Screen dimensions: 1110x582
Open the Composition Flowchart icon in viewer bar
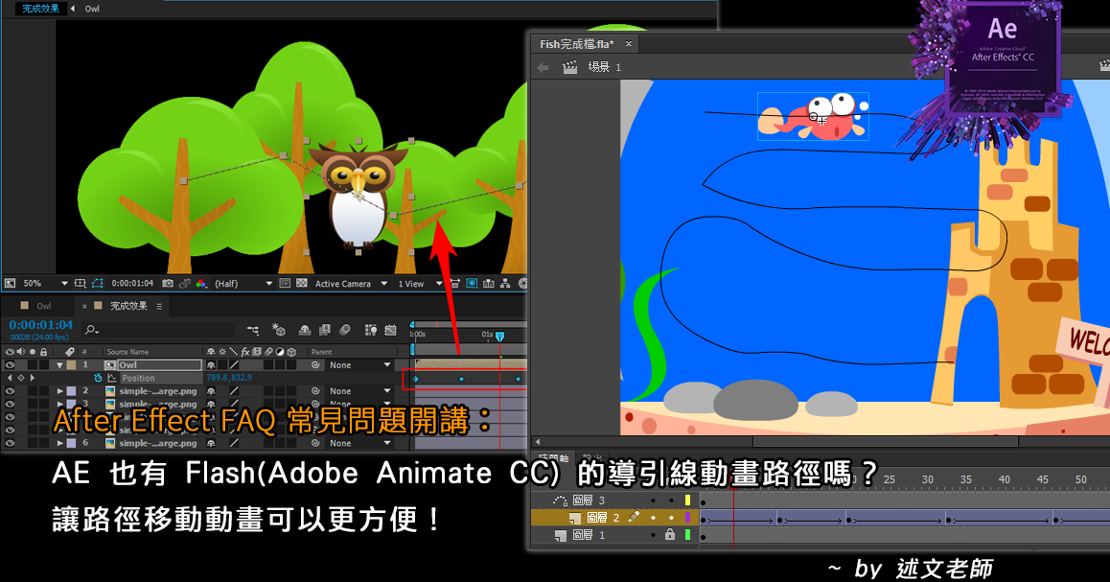click(x=505, y=283)
